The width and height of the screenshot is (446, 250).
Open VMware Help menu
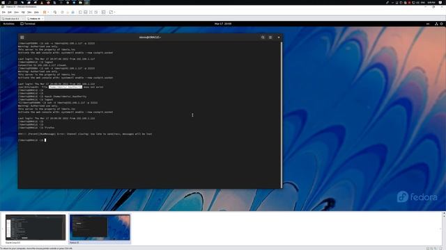click(36, 12)
